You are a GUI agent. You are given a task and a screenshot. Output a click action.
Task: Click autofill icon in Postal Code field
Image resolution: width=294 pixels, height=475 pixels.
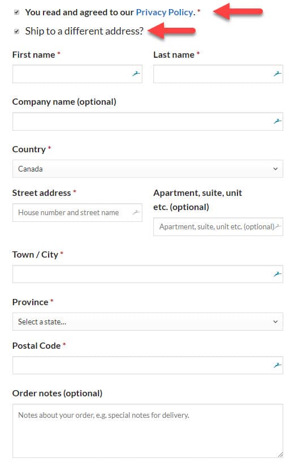point(278,365)
